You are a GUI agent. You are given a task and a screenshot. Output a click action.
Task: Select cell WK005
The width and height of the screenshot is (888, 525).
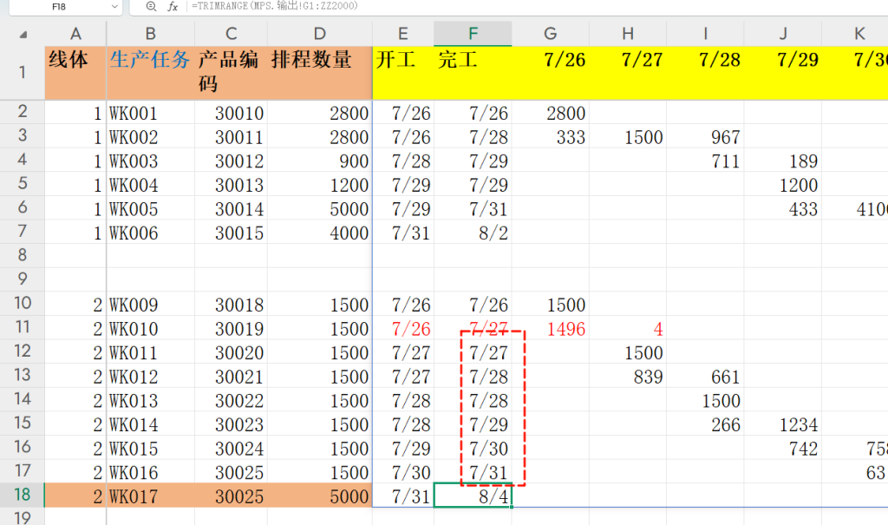(x=150, y=208)
